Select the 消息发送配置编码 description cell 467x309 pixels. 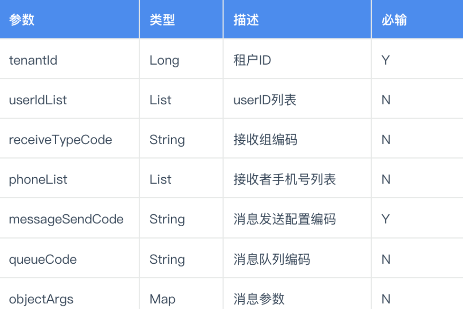pos(285,219)
